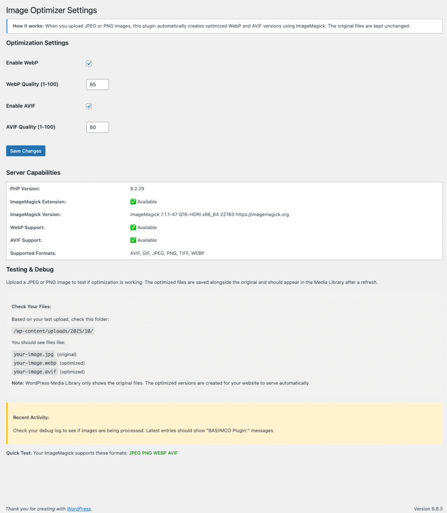
Task: Click the your-image.webp code snippet
Action: pos(35,363)
